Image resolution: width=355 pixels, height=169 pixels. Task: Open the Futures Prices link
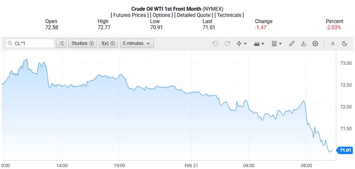tap(130, 15)
